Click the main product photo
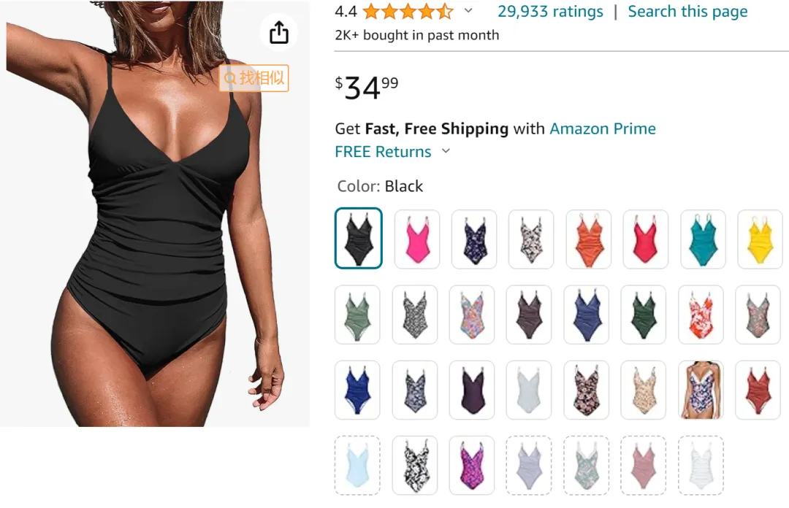 [155, 214]
